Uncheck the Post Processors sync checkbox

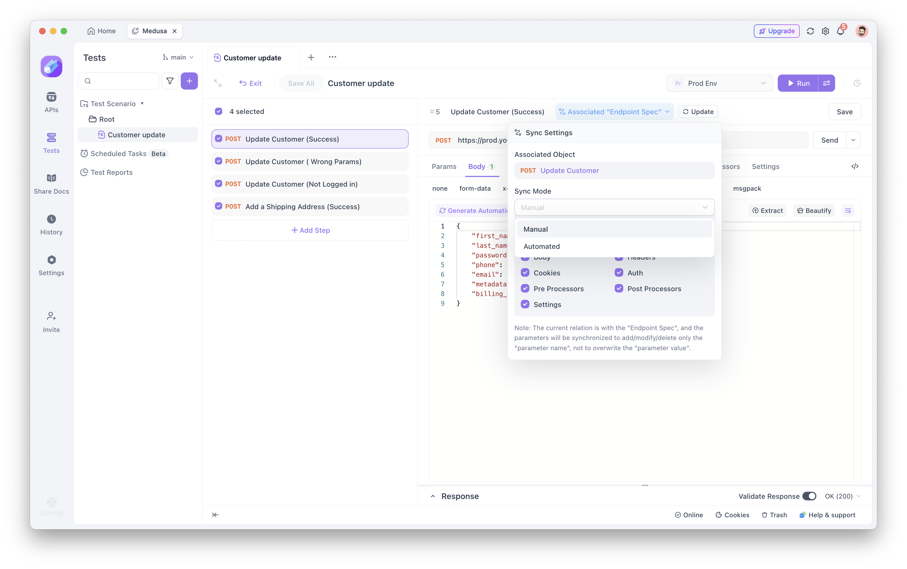click(619, 288)
